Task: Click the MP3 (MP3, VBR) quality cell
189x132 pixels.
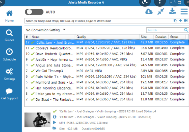Action: click(89, 71)
